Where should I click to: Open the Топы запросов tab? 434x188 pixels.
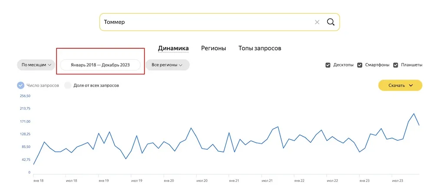(x=260, y=48)
